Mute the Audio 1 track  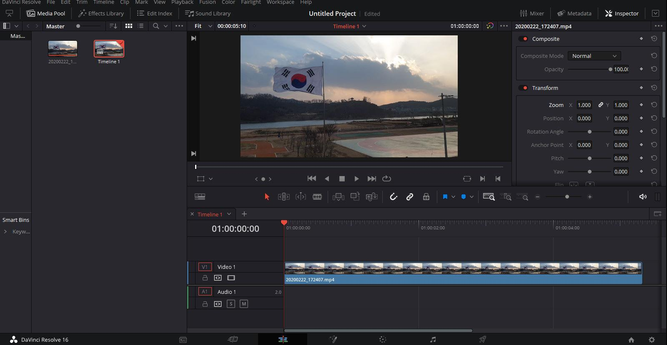point(244,304)
